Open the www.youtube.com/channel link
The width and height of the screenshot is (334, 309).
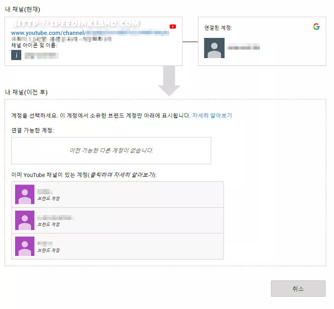coord(49,33)
